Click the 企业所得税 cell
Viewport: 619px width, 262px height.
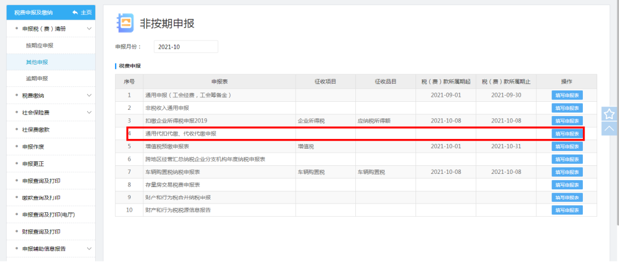311,121
